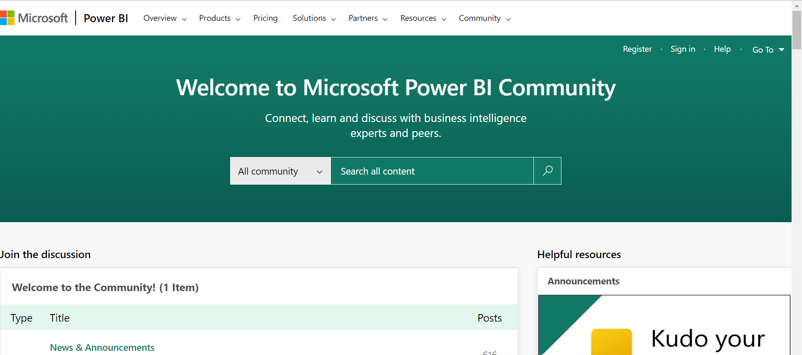Image resolution: width=802 pixels, height=355 pixels.
Task: Focus the Search all content field
Action: click(432, 171)
